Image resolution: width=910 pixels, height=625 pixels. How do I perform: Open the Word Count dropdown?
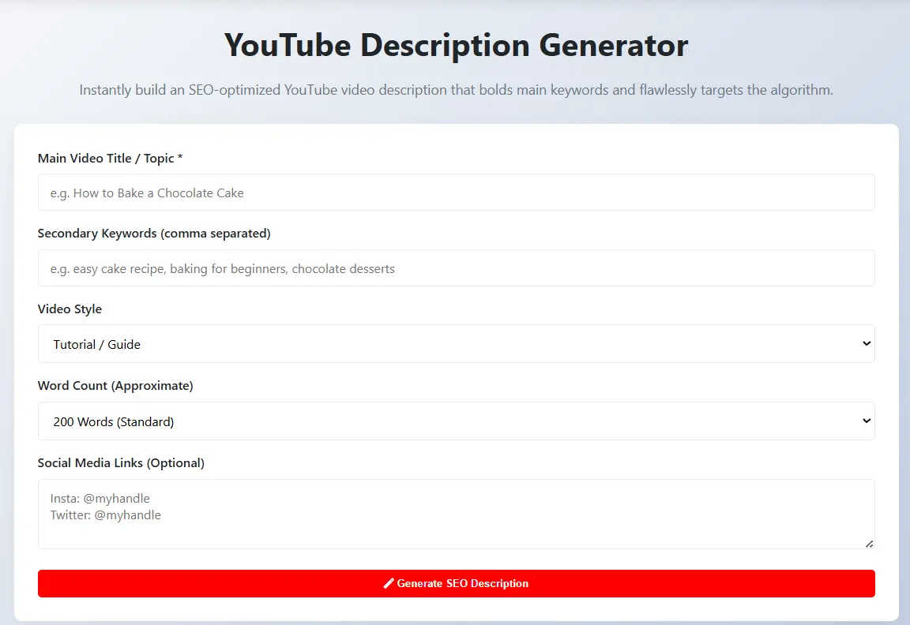click(x=456, y=421)
